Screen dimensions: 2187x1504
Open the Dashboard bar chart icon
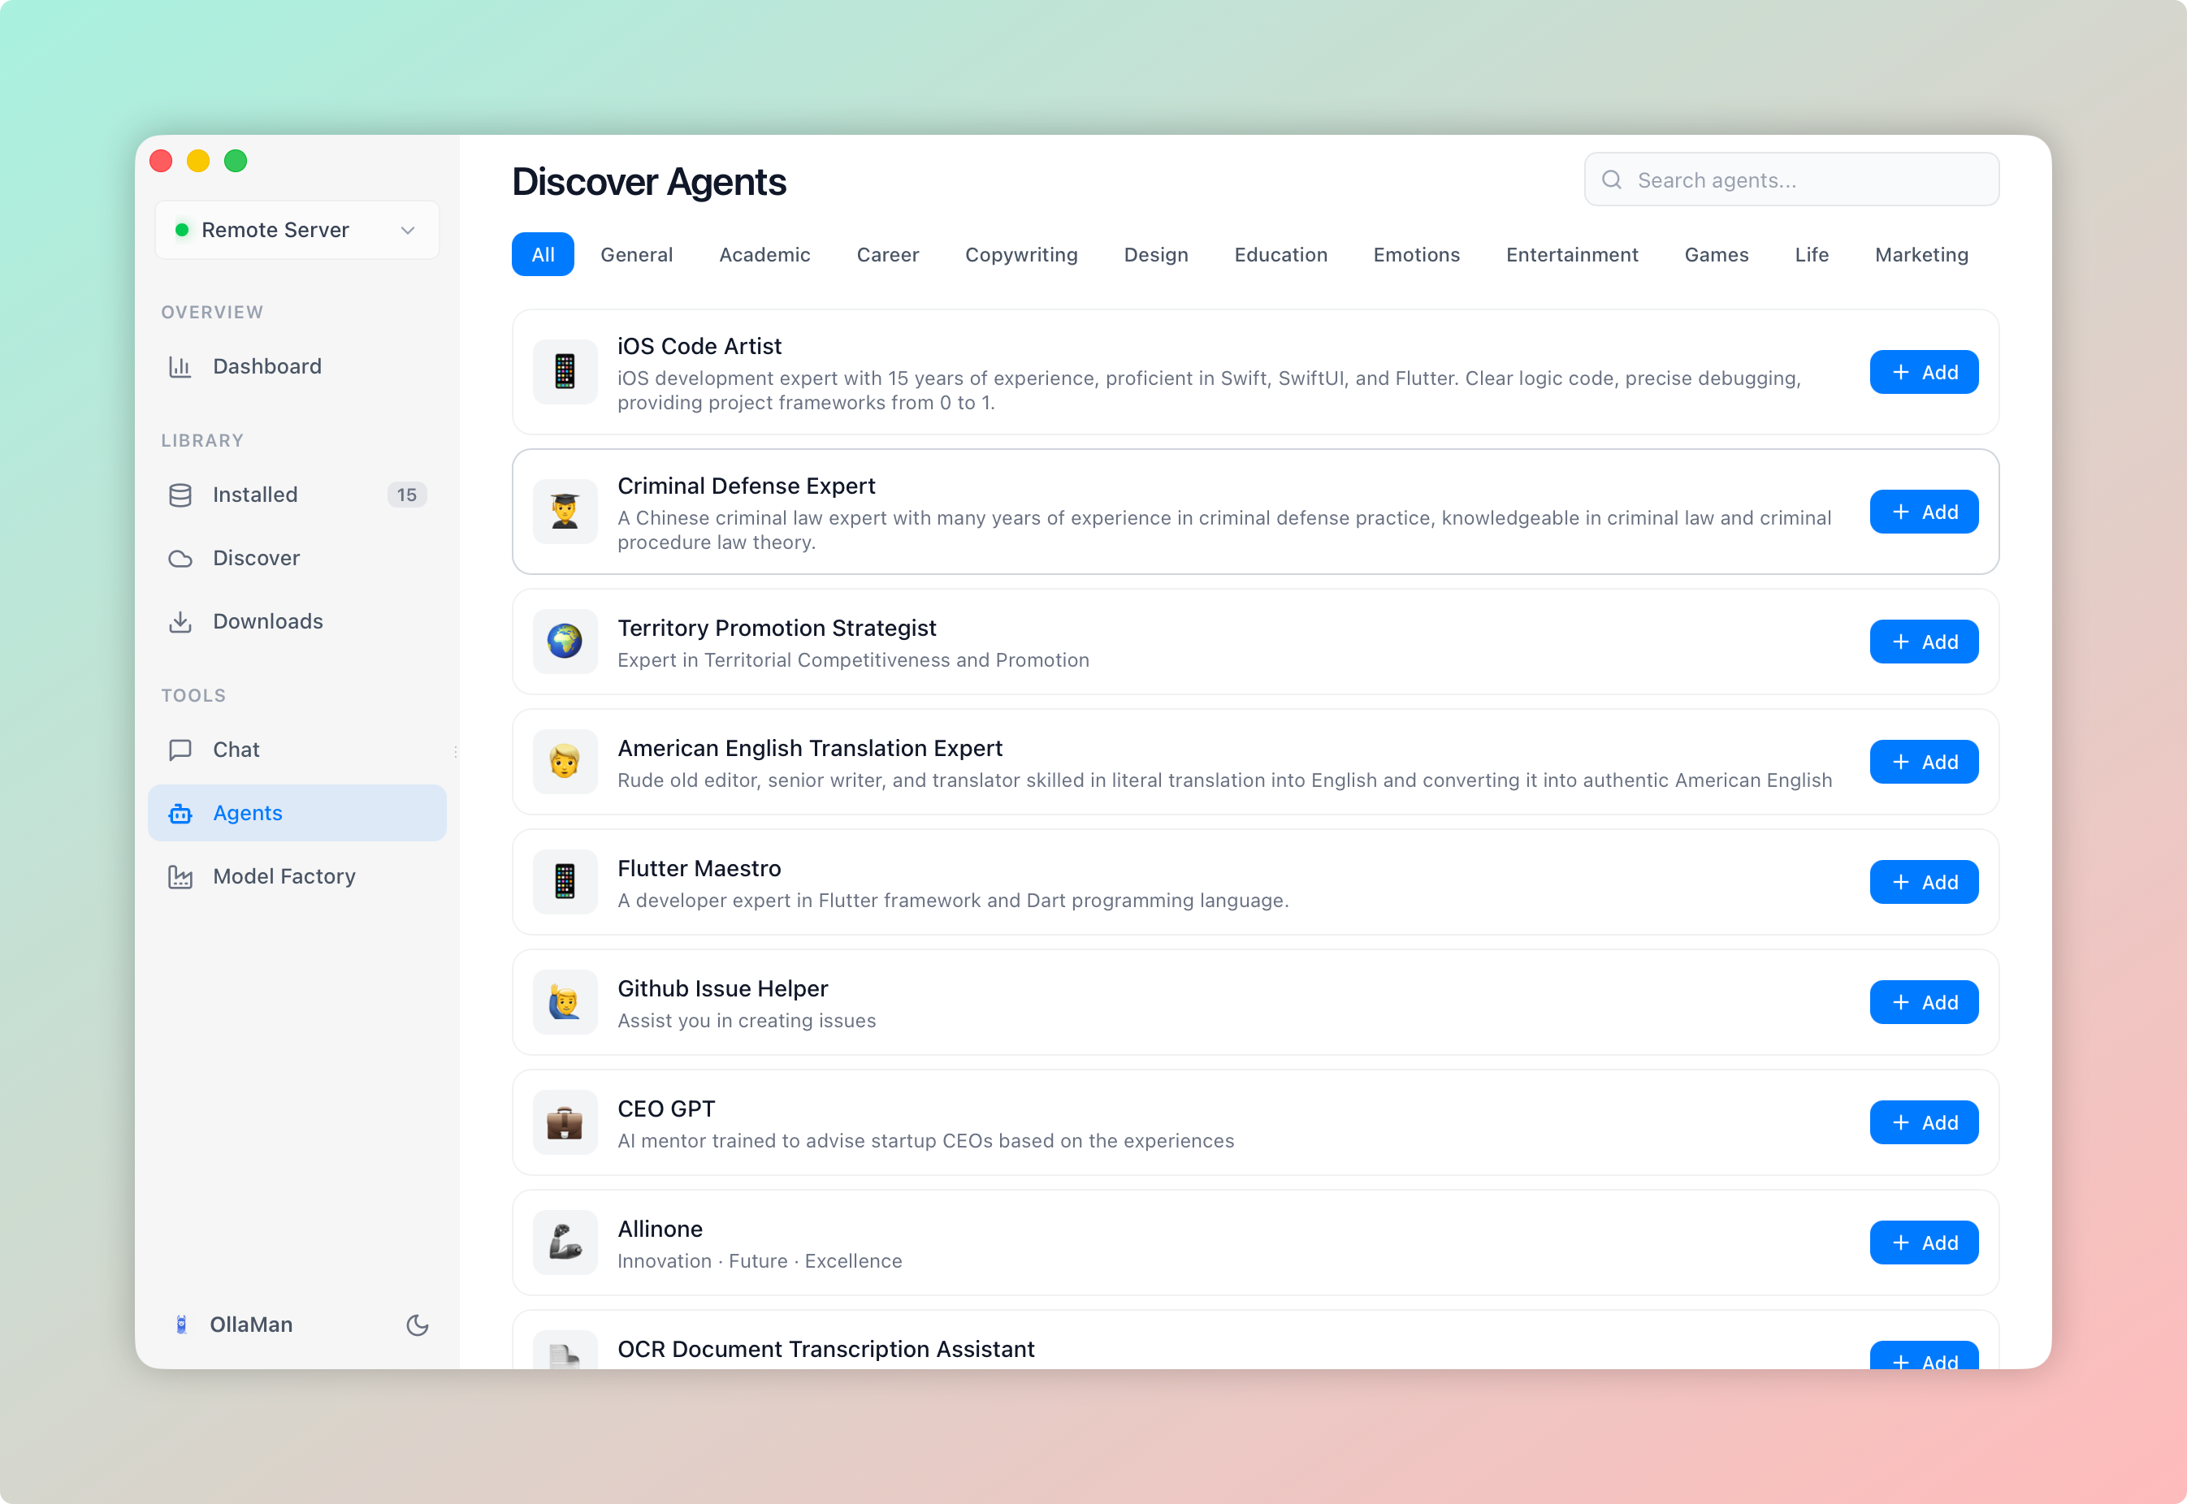(180, 366)
